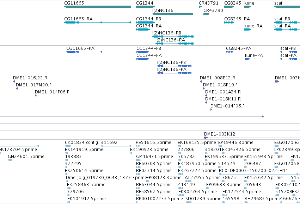Select the CR43790 gene label
Image resolution: width=300 pixels, height=204 pixels.
(x=213, y=11)
